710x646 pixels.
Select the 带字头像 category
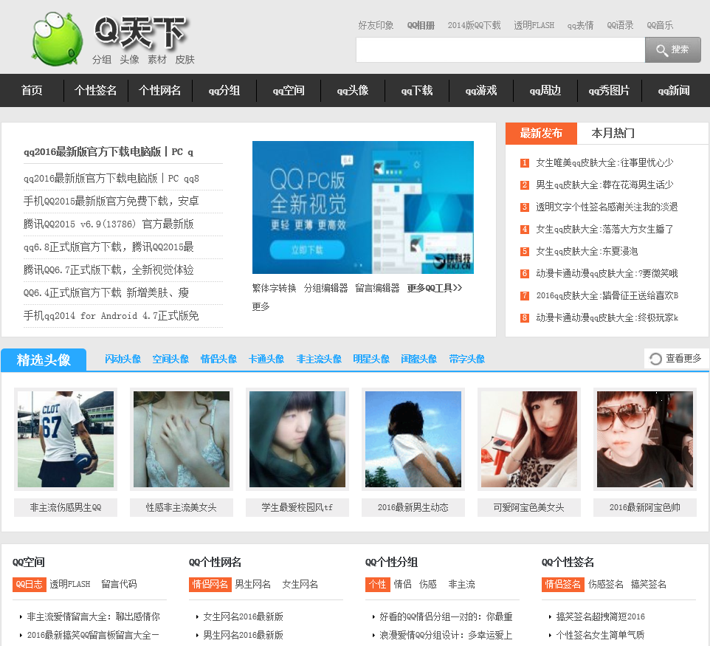coord(467,360)
